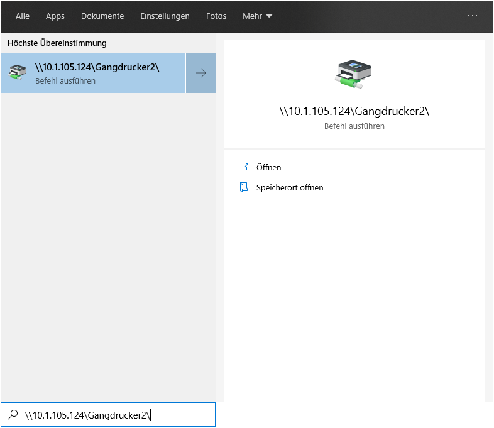Choose Öffnen to run the command
This screenshot has width=494, height=428.
pos(268,168)
